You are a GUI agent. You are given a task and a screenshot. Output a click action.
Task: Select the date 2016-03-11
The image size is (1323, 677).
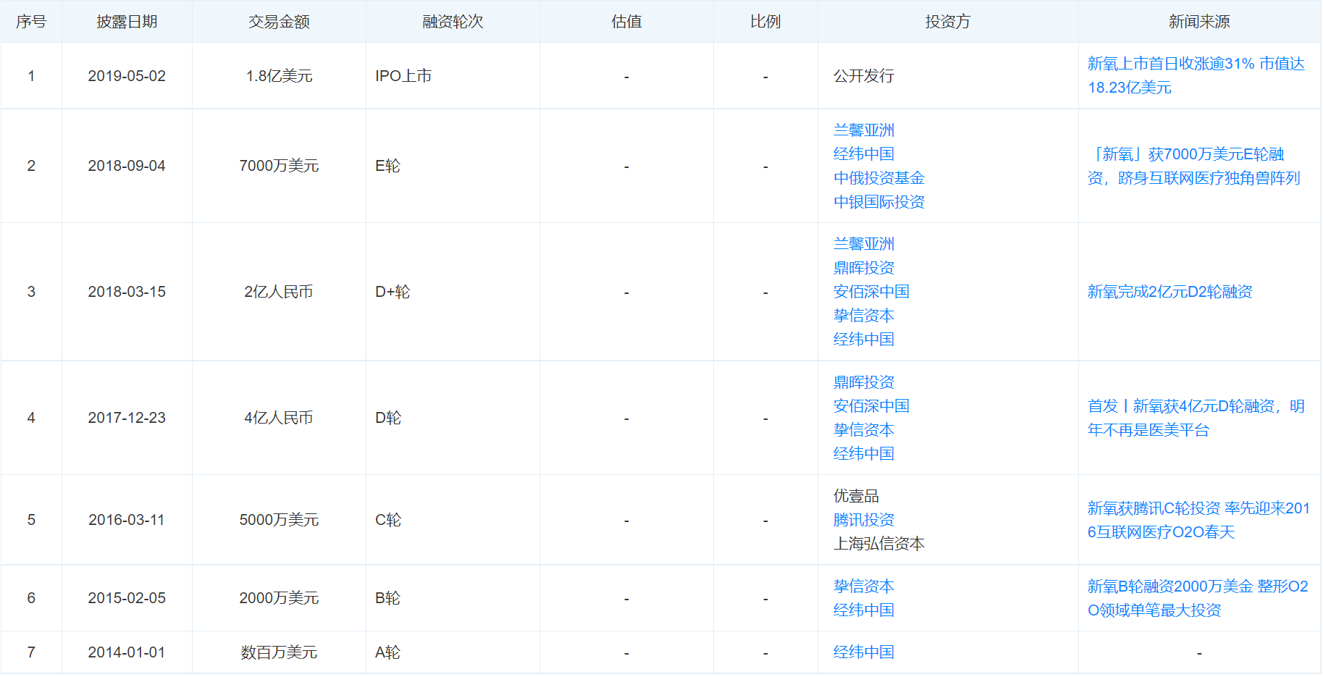pos(127,520)
